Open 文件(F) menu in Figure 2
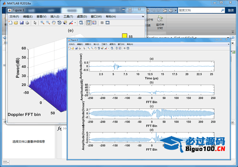This screenshot has height=167, width=238. (72, 44)
